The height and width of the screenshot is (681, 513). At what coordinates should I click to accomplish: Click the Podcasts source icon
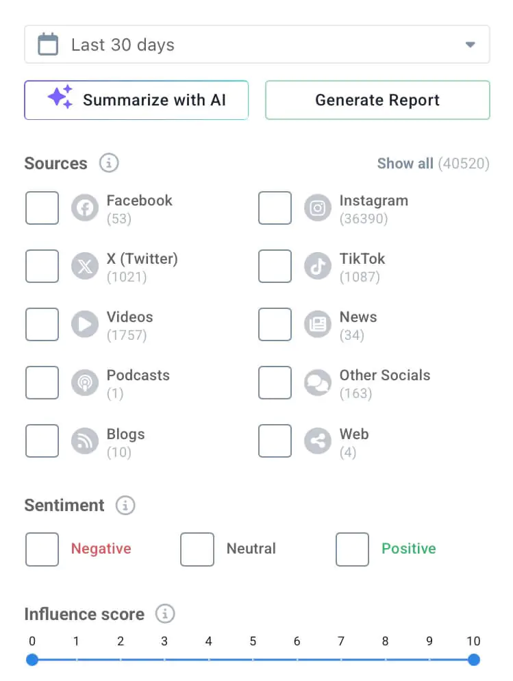pyautogui.click(x=85, y=382)
